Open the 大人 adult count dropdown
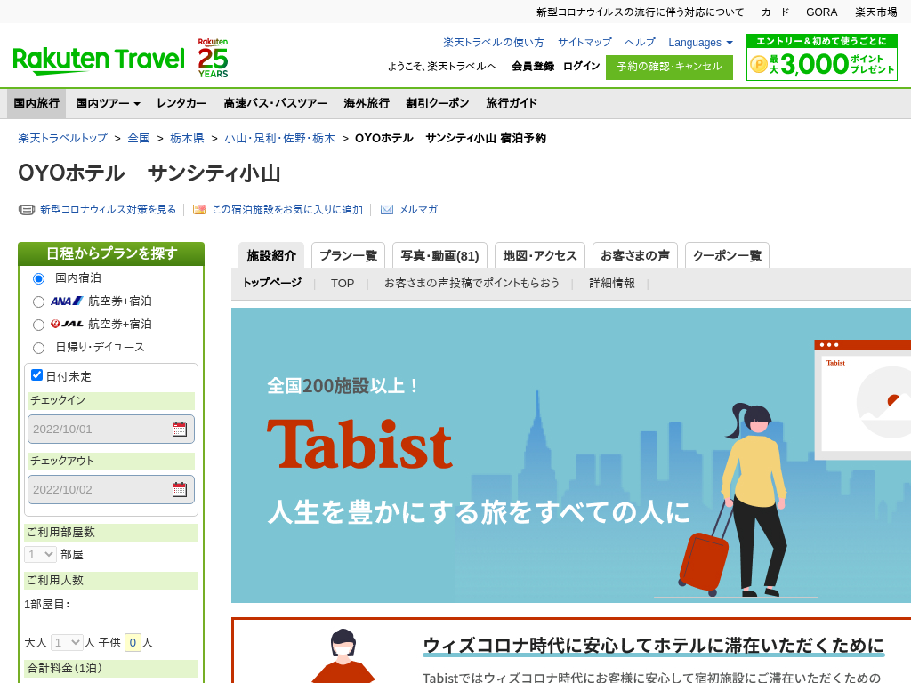This screenshot has width=911, height=683. click(67, 642)
